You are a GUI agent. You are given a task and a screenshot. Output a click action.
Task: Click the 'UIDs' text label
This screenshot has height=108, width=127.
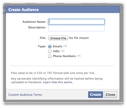pyautogui.click(x=56, y=51)
